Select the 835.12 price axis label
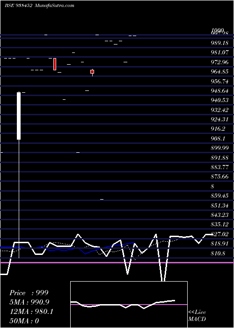The width and height of the screenshot is (234, 328). point(219,224)
